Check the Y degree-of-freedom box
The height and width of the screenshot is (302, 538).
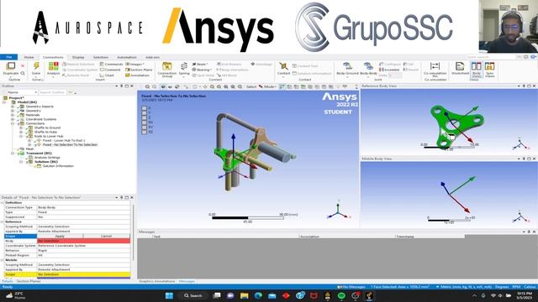tap(144, 112)
